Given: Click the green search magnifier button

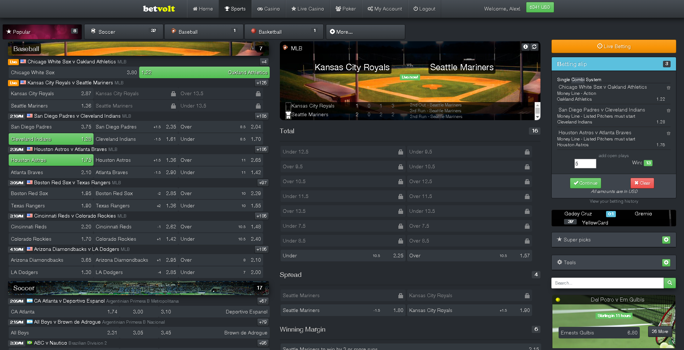Looking at the screenshot, I should [x=670, y=283].
